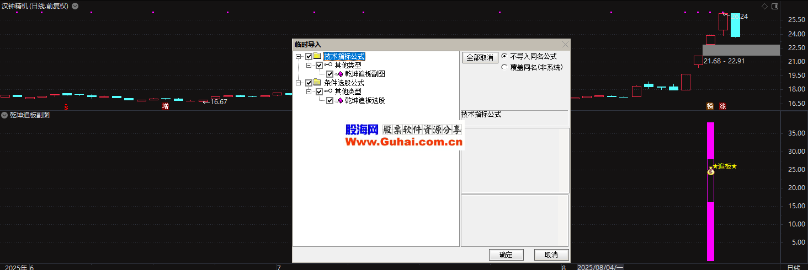808x270 pixels.
Task: Click the red $ marker on chart
Action: point(66,106)
